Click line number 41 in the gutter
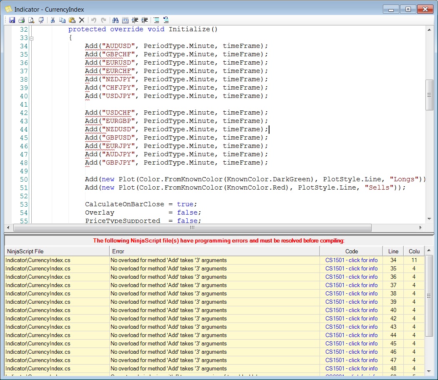Image resolution: width=438 pixels, height=380 pixels. coord(24,105)
